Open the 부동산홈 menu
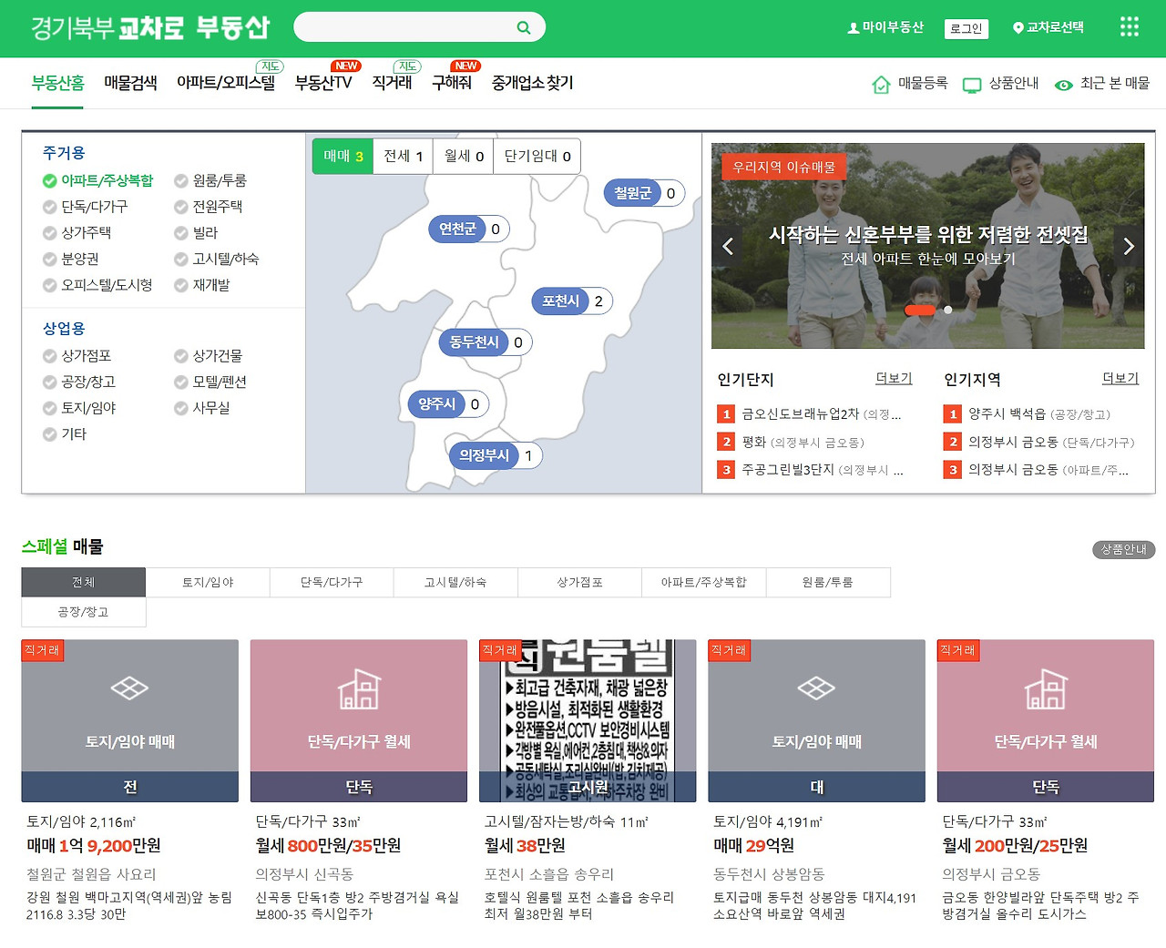 (x=57, y=83)
